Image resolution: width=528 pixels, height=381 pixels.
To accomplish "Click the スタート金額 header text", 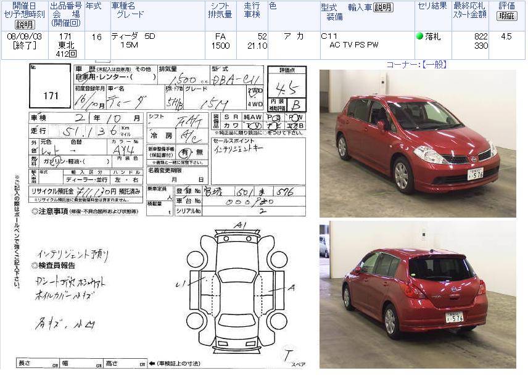I will pos(469,14).
